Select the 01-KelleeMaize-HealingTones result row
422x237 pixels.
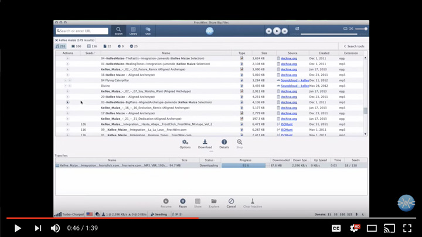click(210, 64)
